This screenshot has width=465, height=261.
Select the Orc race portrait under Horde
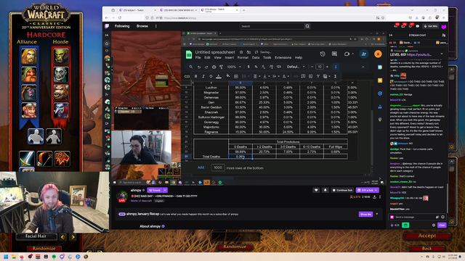point(61,56)
